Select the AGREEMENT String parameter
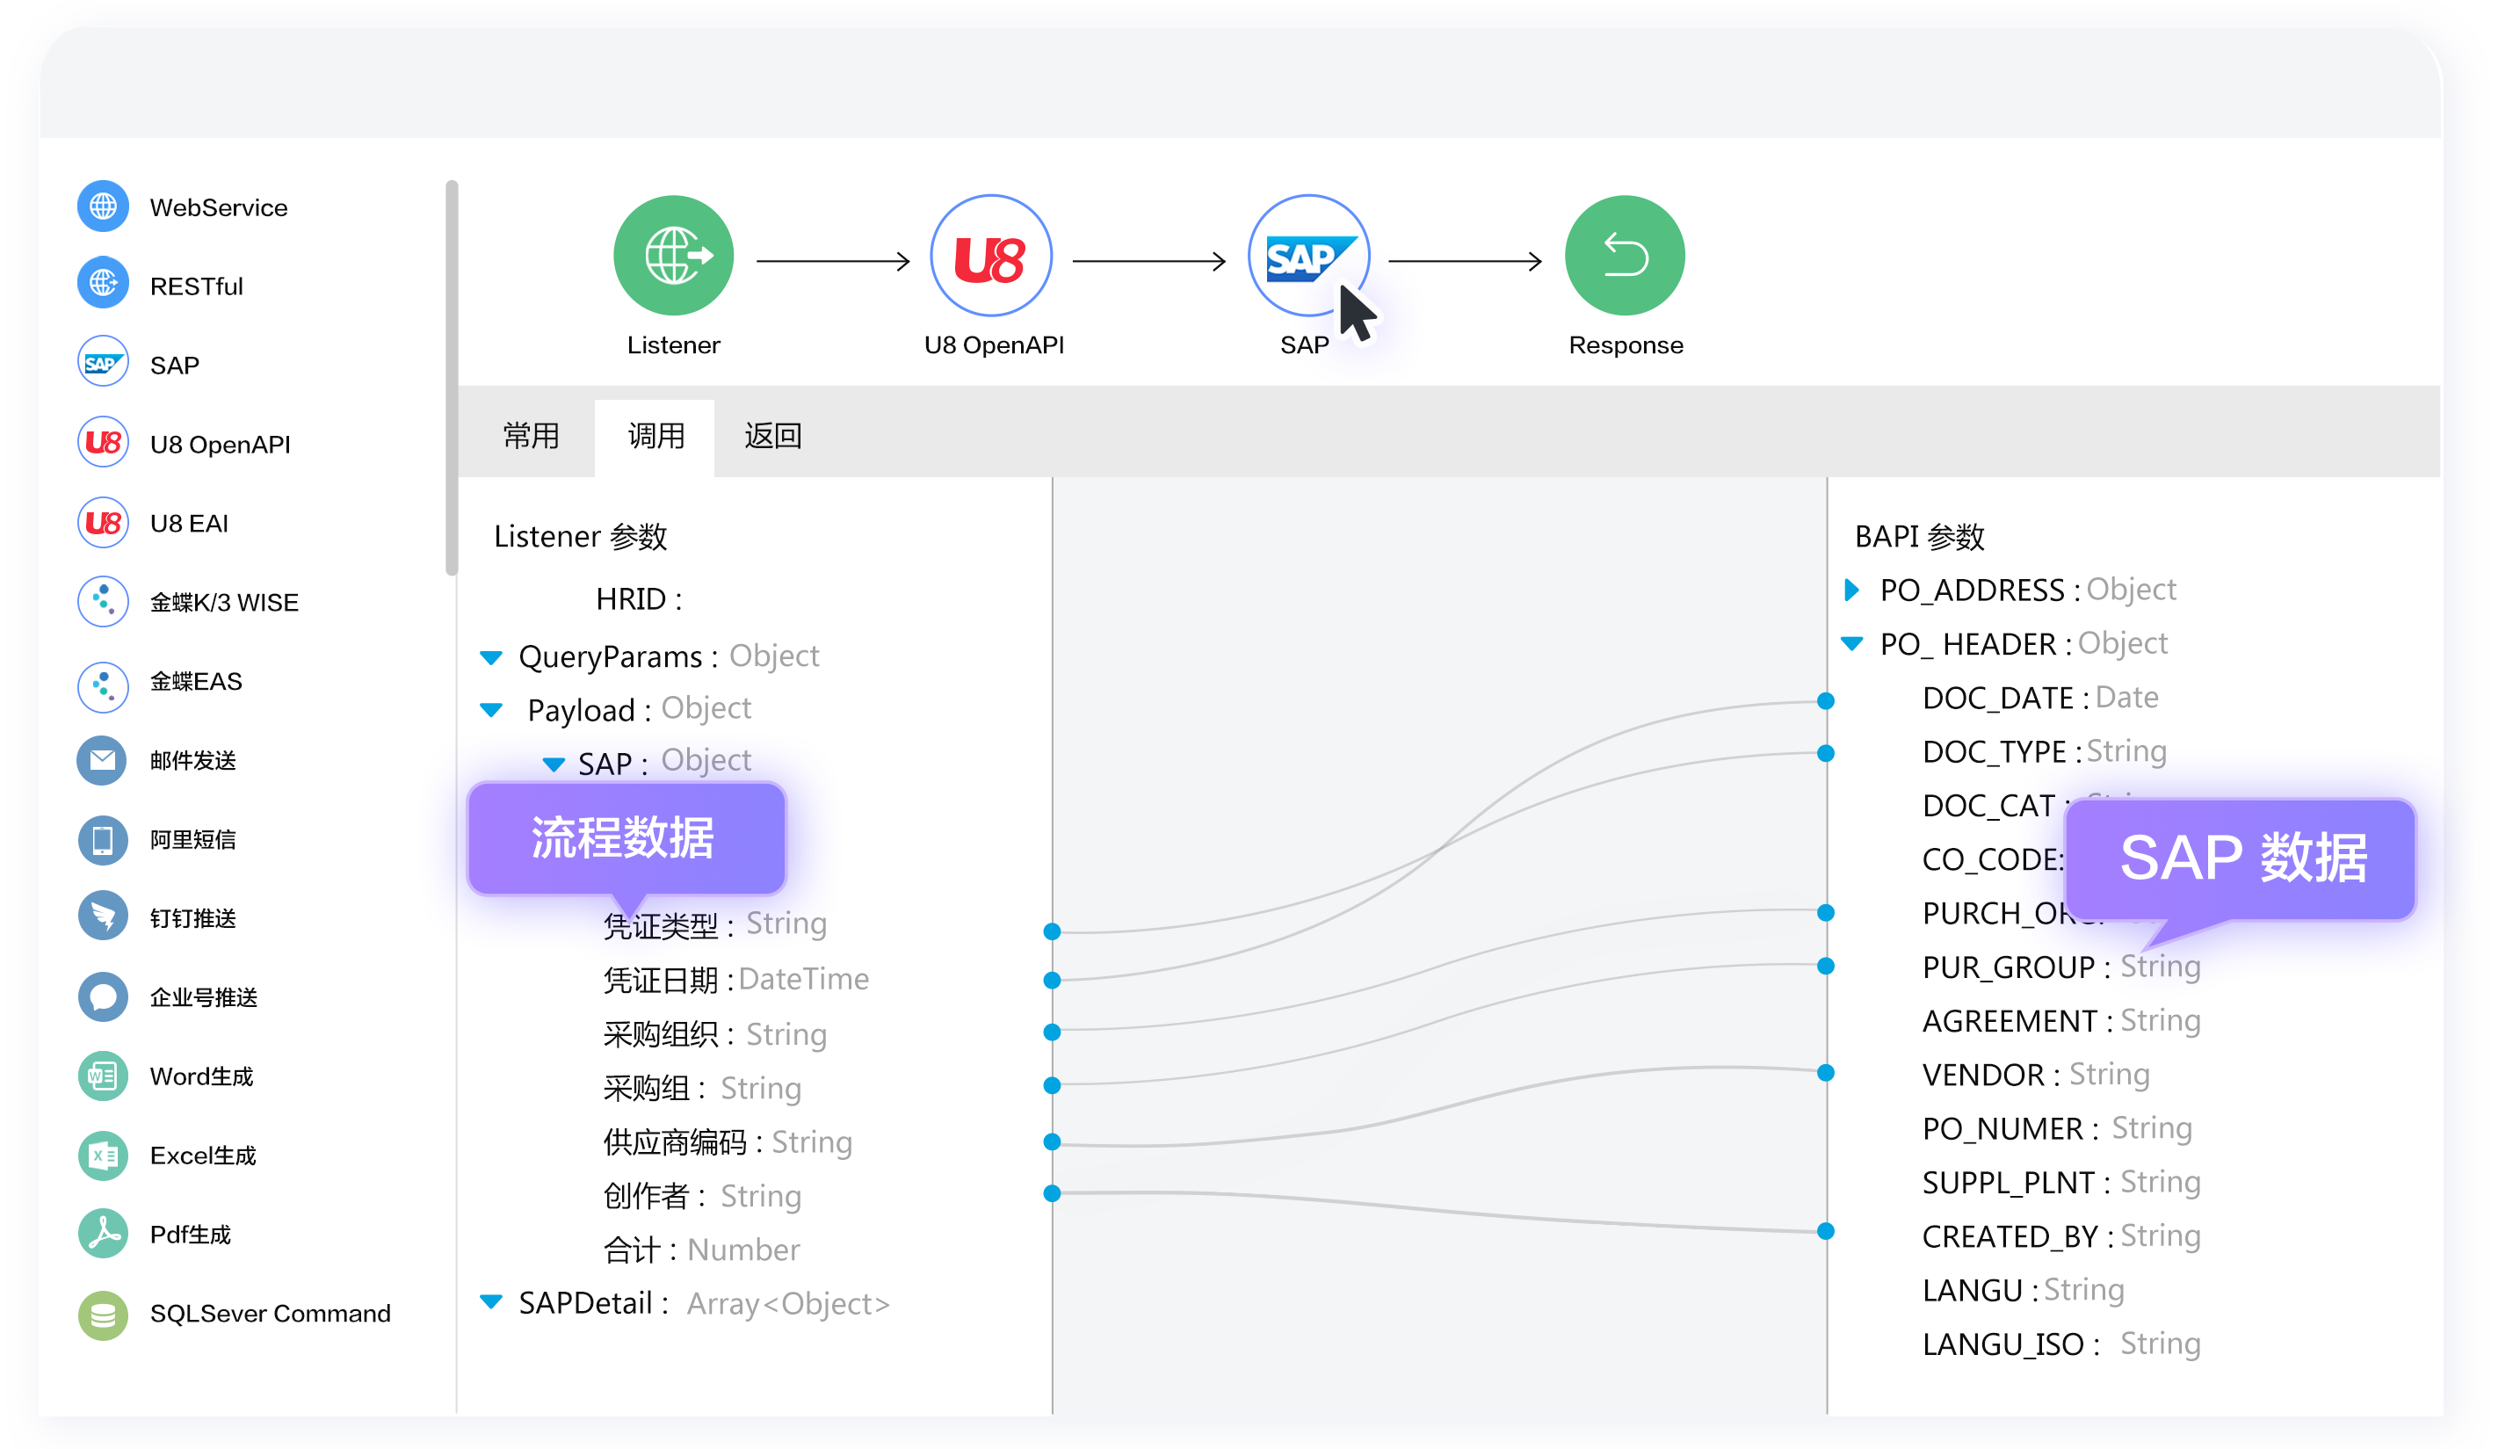The height and width of the screenshot is (1449, 2513). pos(2060,1020)
